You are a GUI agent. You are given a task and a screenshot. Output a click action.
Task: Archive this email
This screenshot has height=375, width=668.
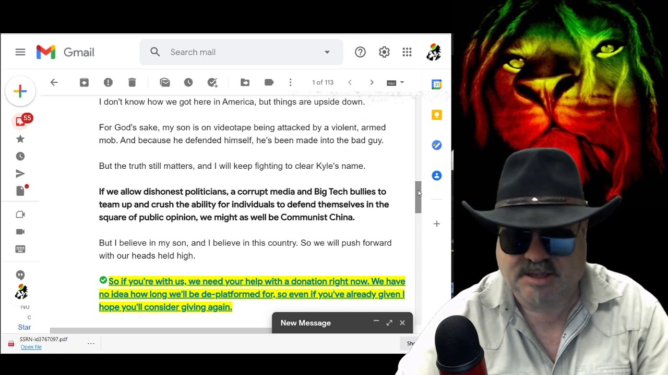[x=84, y=82]
